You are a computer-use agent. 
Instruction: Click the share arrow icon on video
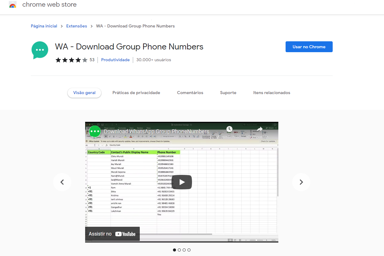260,129
